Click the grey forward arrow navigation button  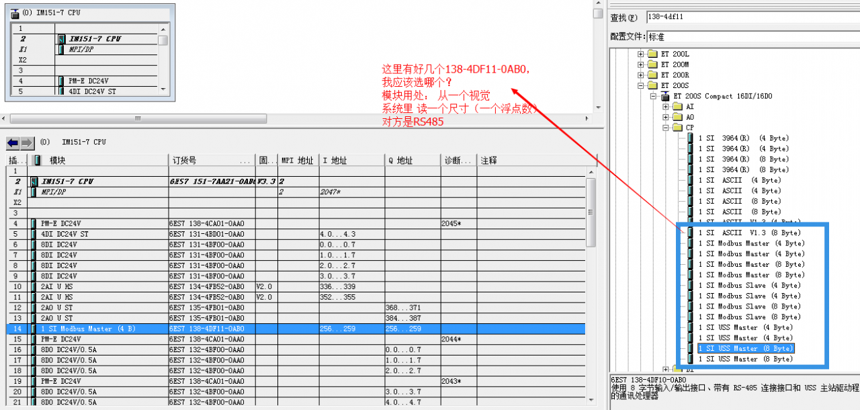(27, 142)
